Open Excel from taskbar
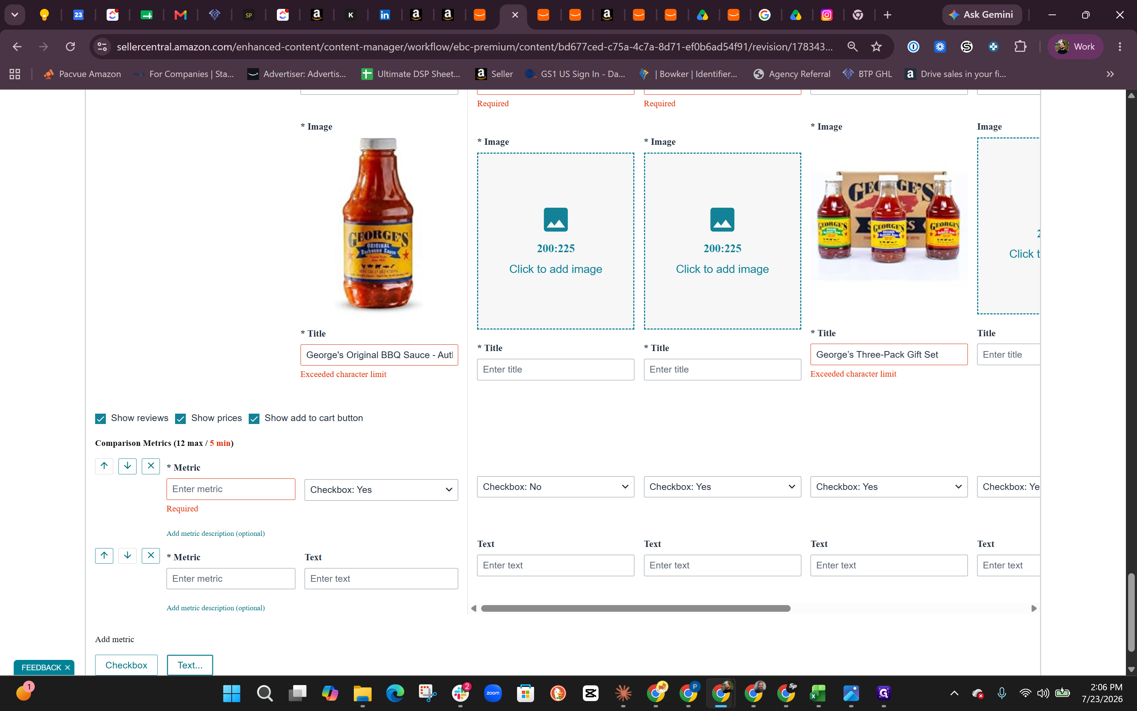 point(818,693)
